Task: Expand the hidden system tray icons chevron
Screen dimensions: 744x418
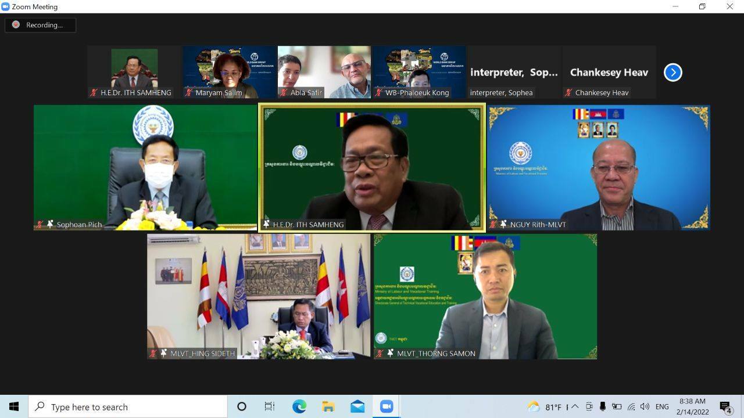Action: click(575, 407)
